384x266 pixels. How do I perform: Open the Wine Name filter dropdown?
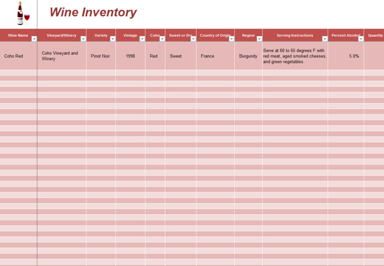[x=34, y=38]
